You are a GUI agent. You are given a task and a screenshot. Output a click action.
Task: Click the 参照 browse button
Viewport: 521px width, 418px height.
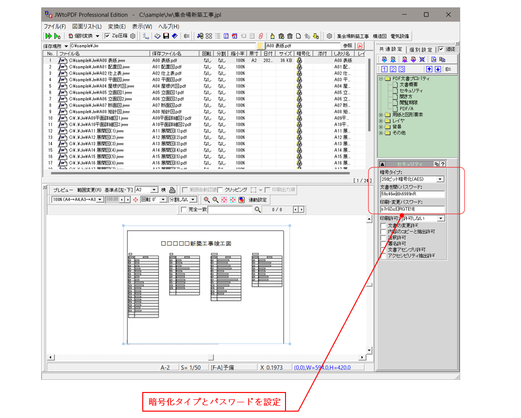coord(347,46)
